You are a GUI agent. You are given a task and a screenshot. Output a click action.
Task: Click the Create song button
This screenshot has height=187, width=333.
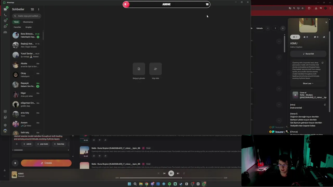pos(46,163)
